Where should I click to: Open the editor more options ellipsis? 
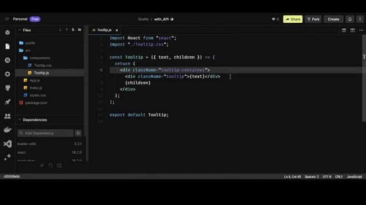(361, 30)
